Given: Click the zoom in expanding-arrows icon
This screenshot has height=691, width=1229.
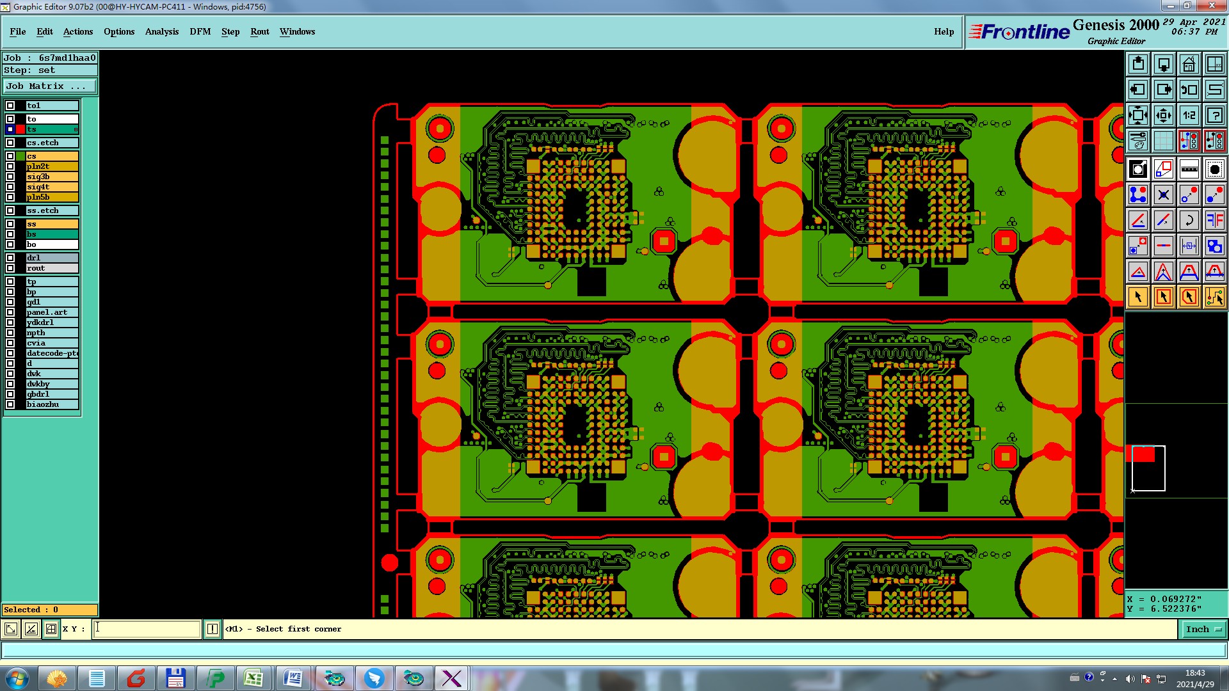Looking at the screenshot, I should [x=1138, y=115].
